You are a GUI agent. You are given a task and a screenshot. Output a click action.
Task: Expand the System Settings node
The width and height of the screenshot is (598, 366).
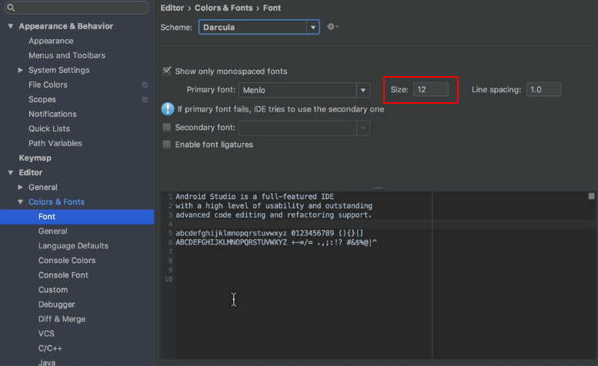(x=20, y=70)
